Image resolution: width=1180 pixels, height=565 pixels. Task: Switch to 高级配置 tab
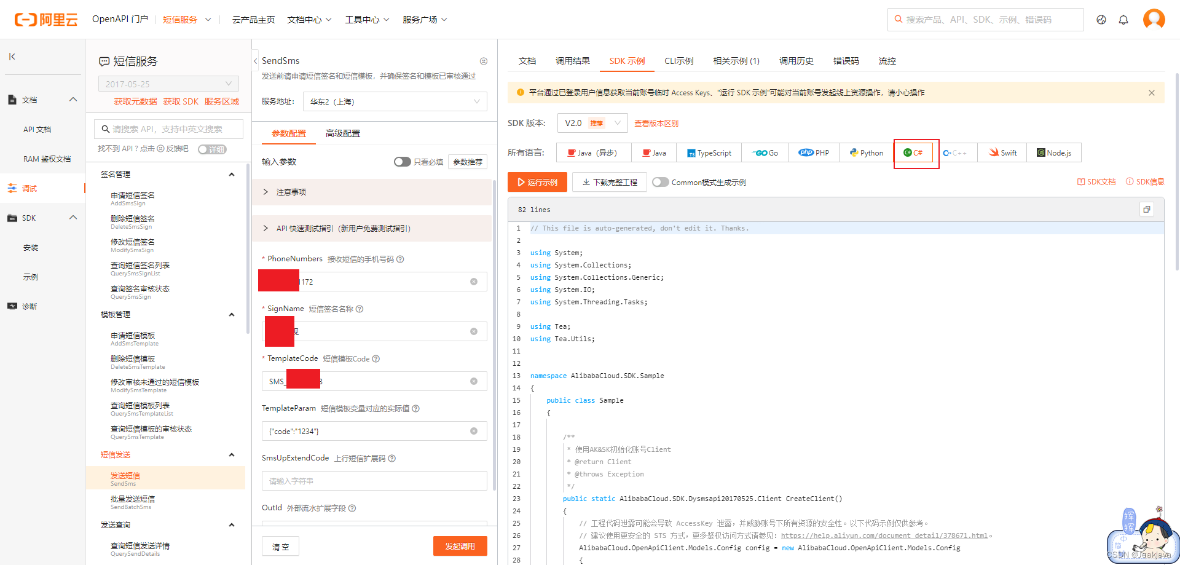tap(343, 133)
